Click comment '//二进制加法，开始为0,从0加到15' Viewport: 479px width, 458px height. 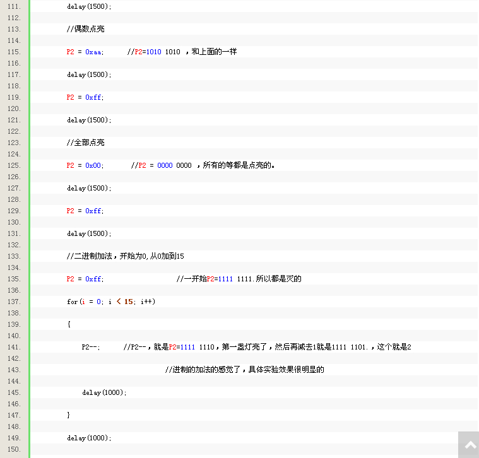point(125,256)
